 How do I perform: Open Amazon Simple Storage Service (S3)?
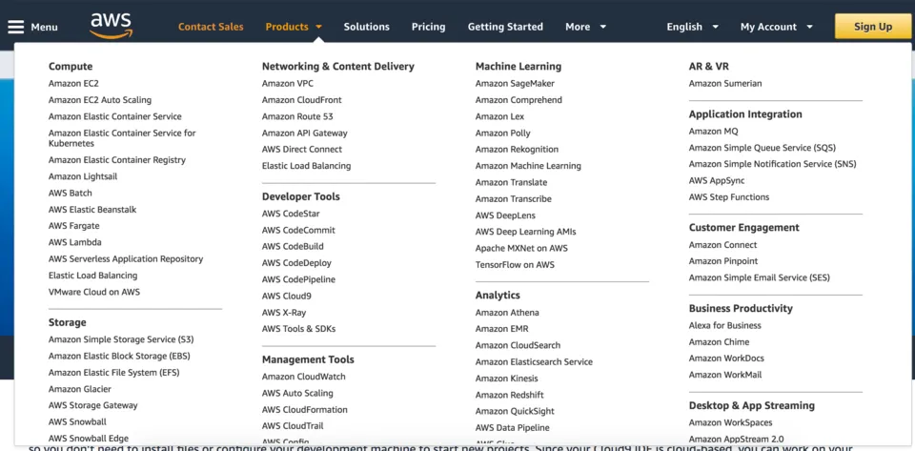pyautogui.click(x=121, y=339)
